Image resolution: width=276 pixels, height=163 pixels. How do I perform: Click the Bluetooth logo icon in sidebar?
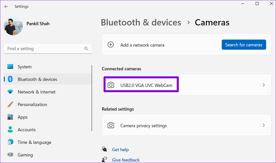point(10,79)
